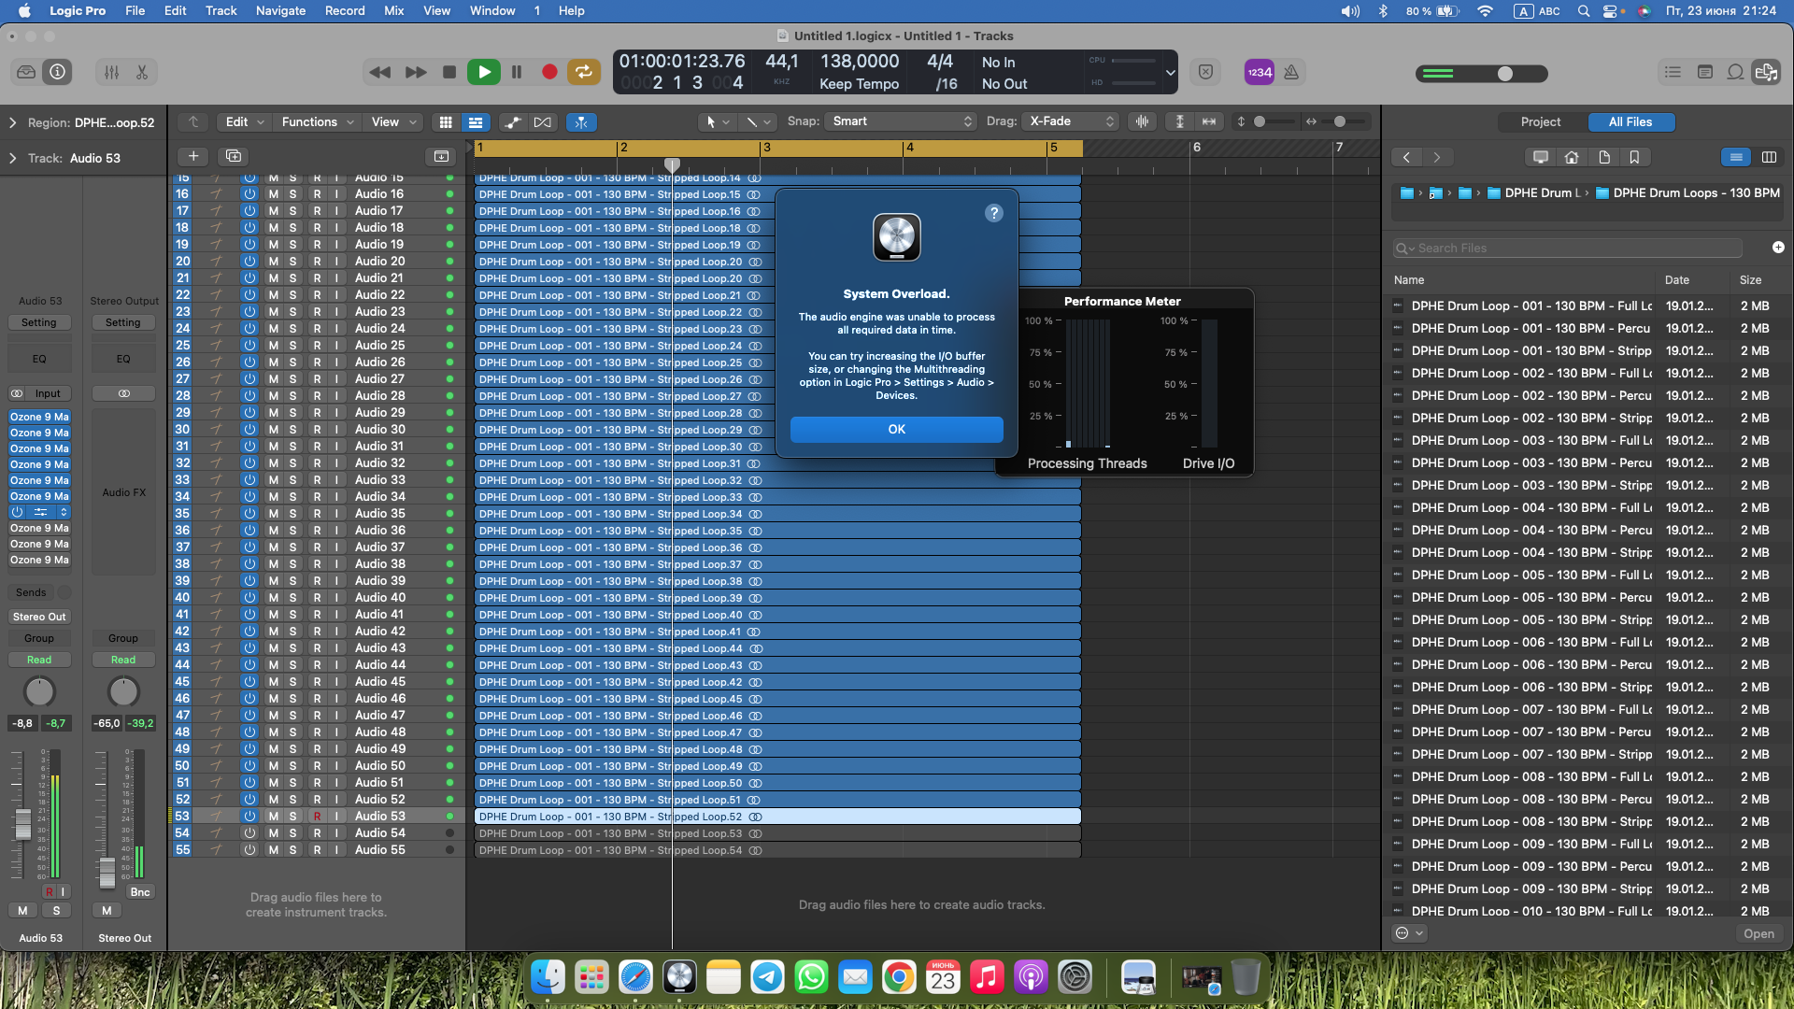Mute the Stereo Out channel strip
1794x1009 pixels.
[107, 910]
